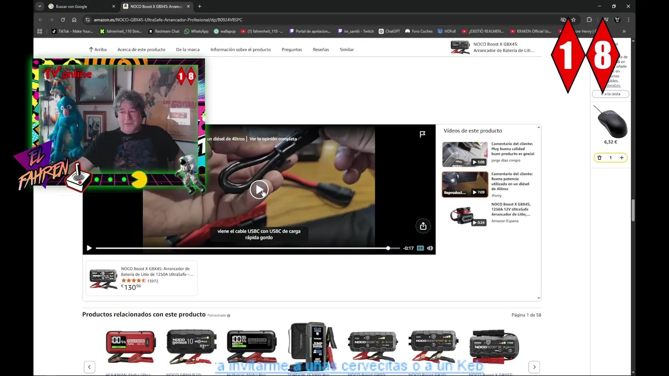The height and width of the screenshot is (376, 669).
Task: Open Jhony's 7:09 review video thumbnail
Action: pyautogui.click(x=465, y=184)
